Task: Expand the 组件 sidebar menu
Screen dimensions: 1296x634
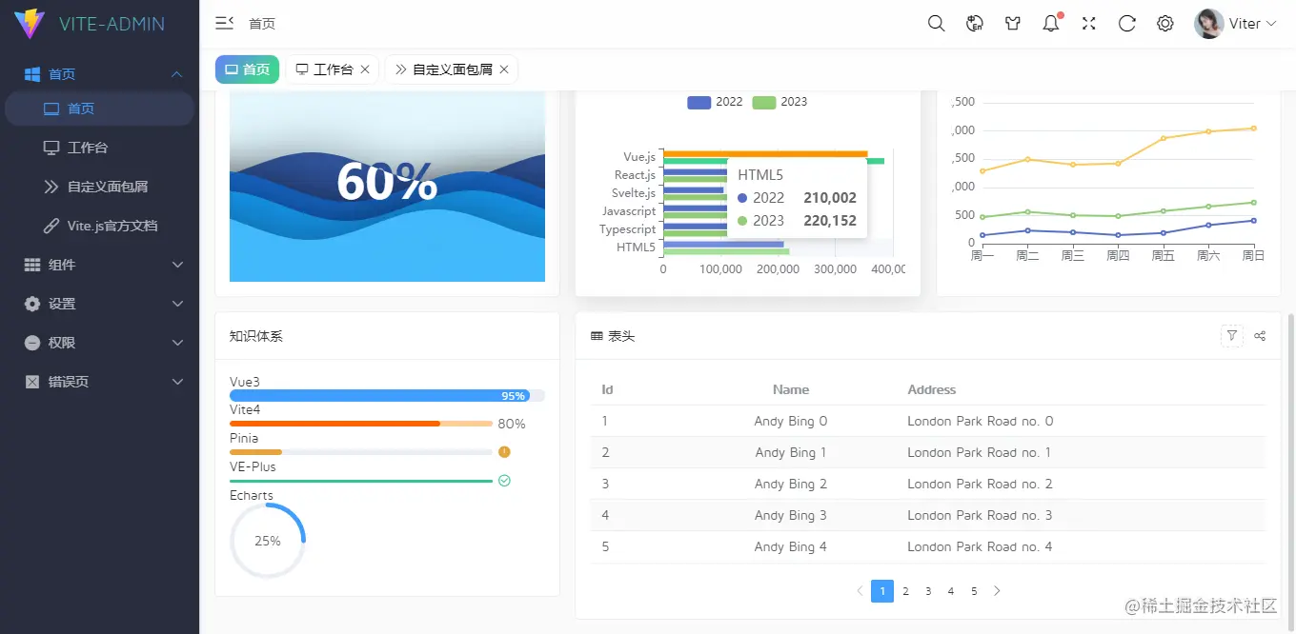Action: (x=99, y=265)
